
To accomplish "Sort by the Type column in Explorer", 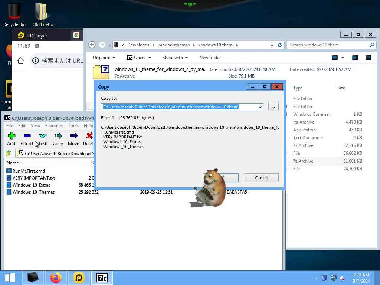I will pos(298,88).
